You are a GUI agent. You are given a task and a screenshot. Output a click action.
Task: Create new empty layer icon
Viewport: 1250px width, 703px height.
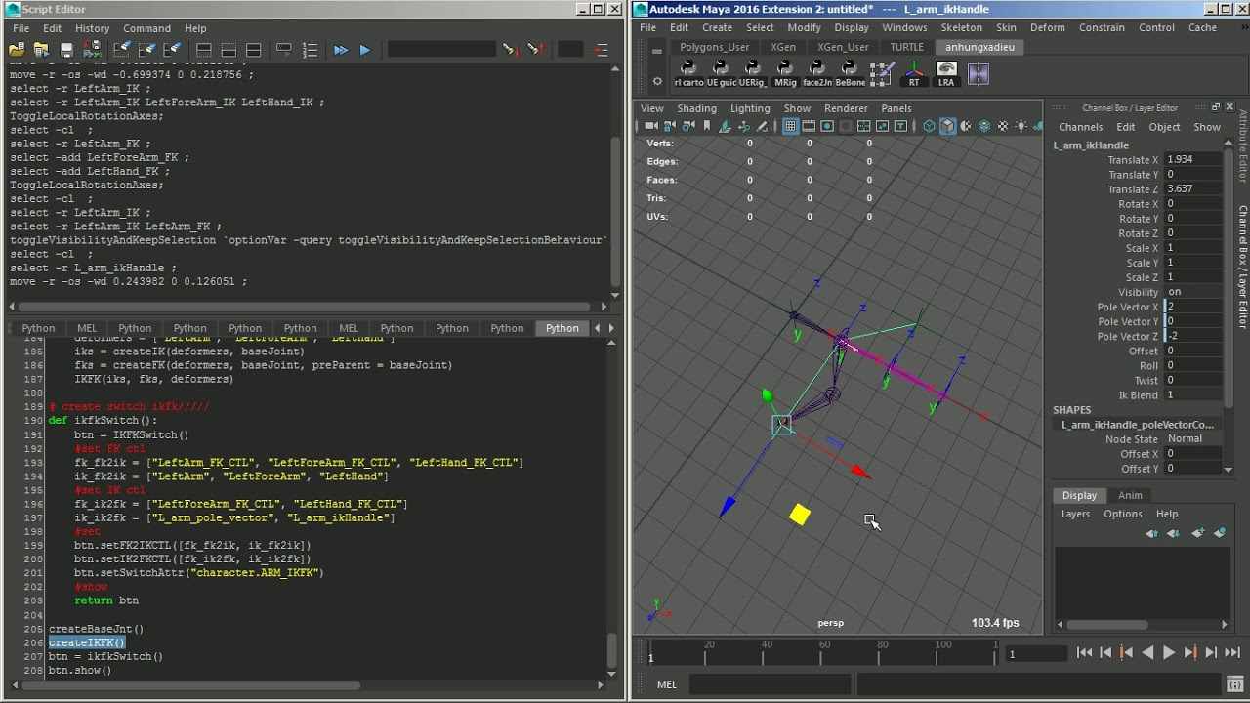coord(1198,533)
